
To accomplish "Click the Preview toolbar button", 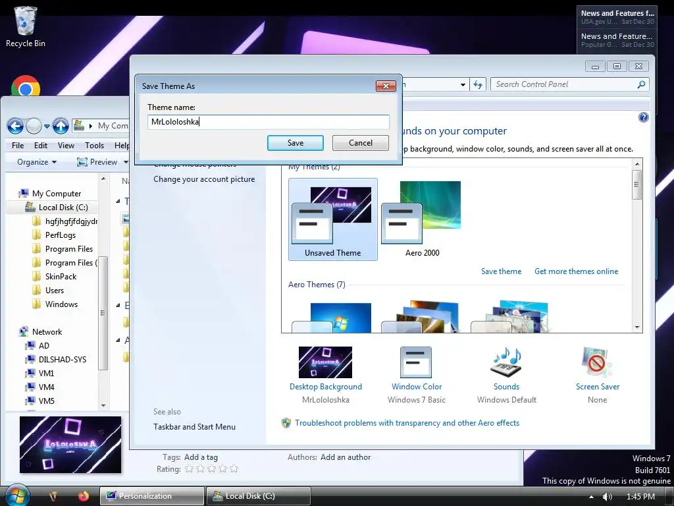I will tap(97, 162).
